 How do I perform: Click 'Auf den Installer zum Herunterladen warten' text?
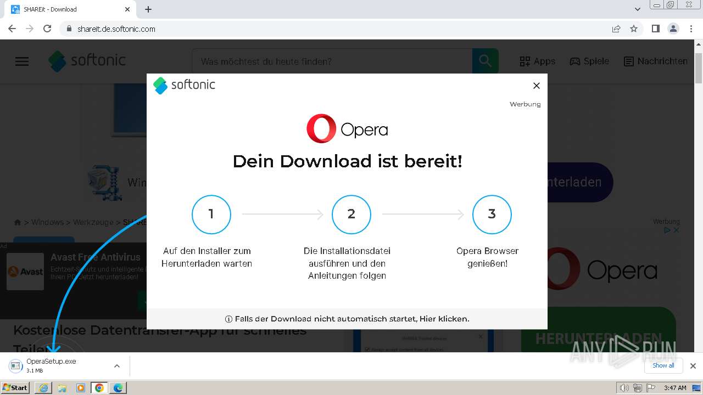click(207, 257)
